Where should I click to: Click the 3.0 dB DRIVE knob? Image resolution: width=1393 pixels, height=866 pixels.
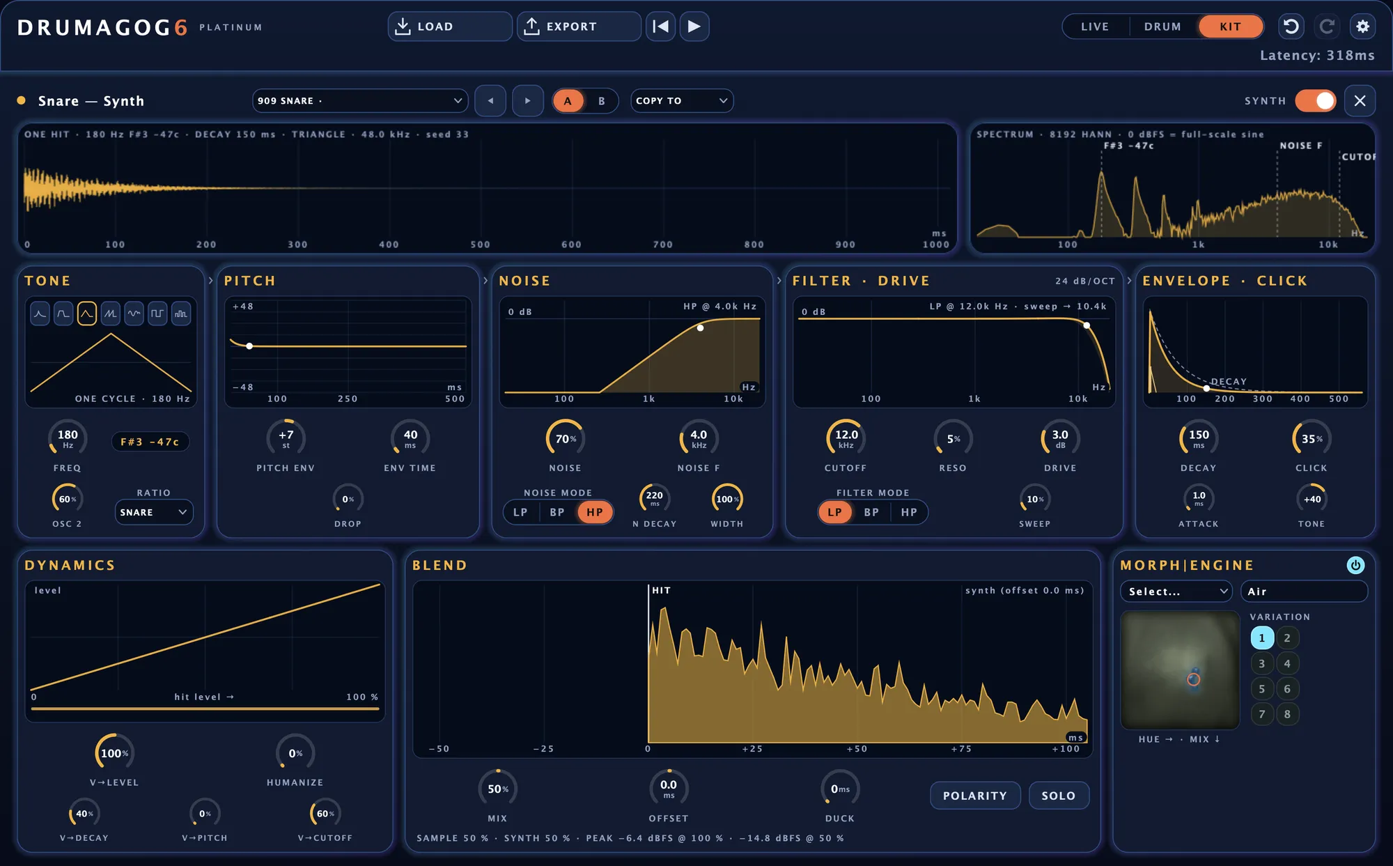coord(1060,438)
